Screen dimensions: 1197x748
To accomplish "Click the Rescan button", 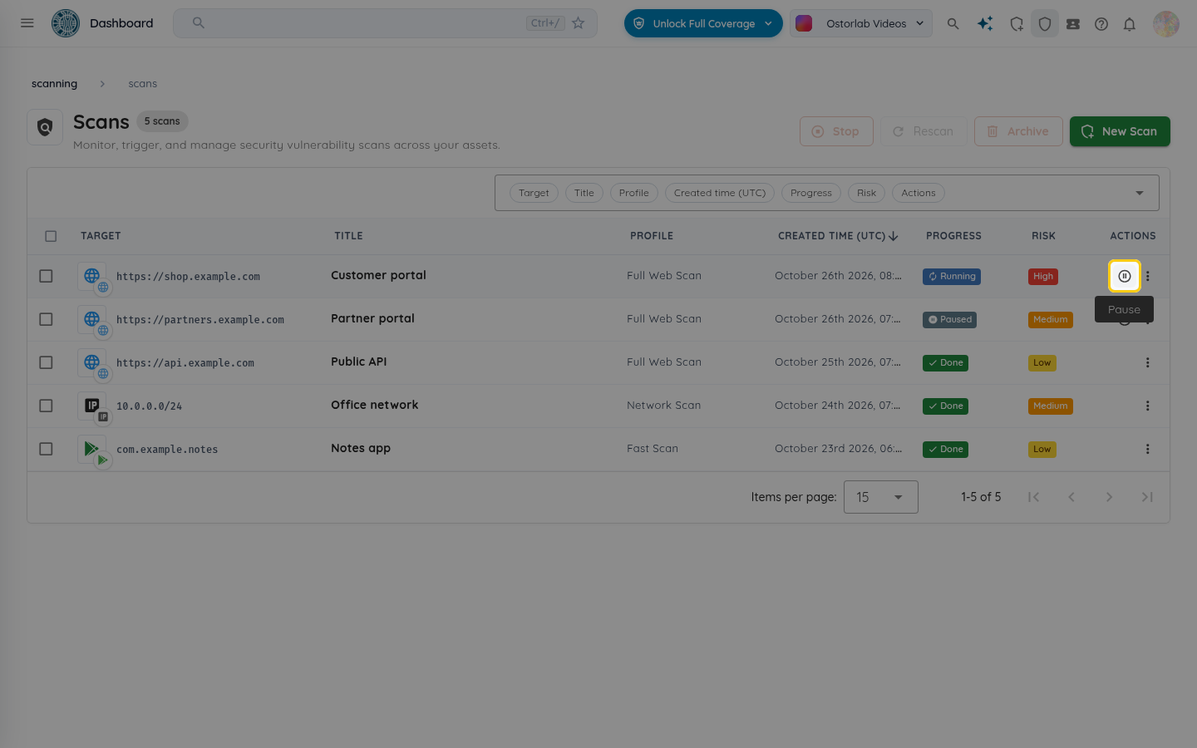I will [924, 131].
